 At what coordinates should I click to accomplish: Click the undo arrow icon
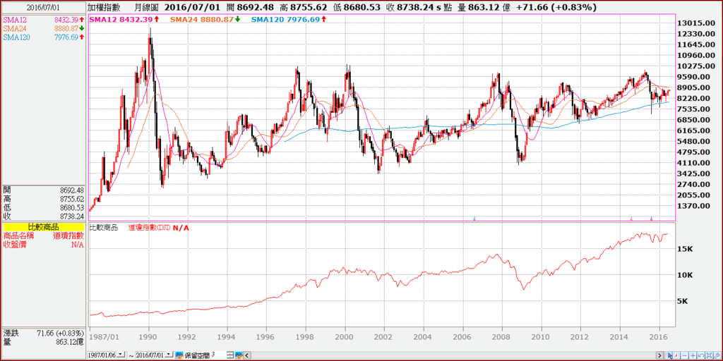pos(701,355)
